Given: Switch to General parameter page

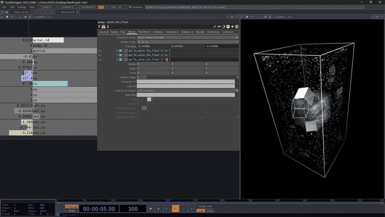Looking at the screenshot, I should coord(103,32).
